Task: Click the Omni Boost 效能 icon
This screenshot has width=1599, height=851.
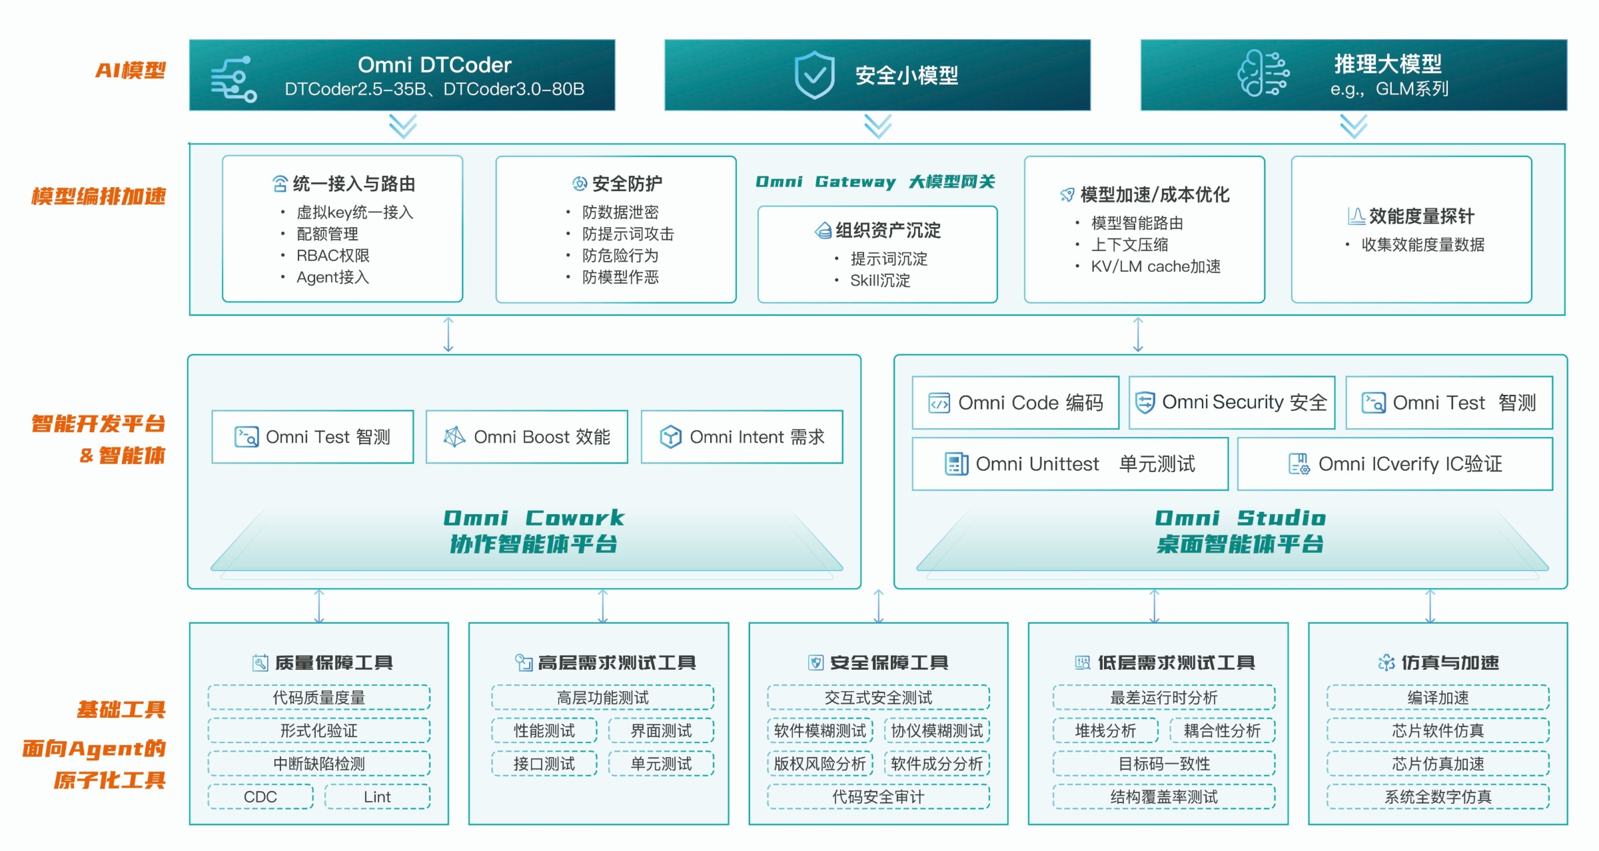Action: pos(454,437)
